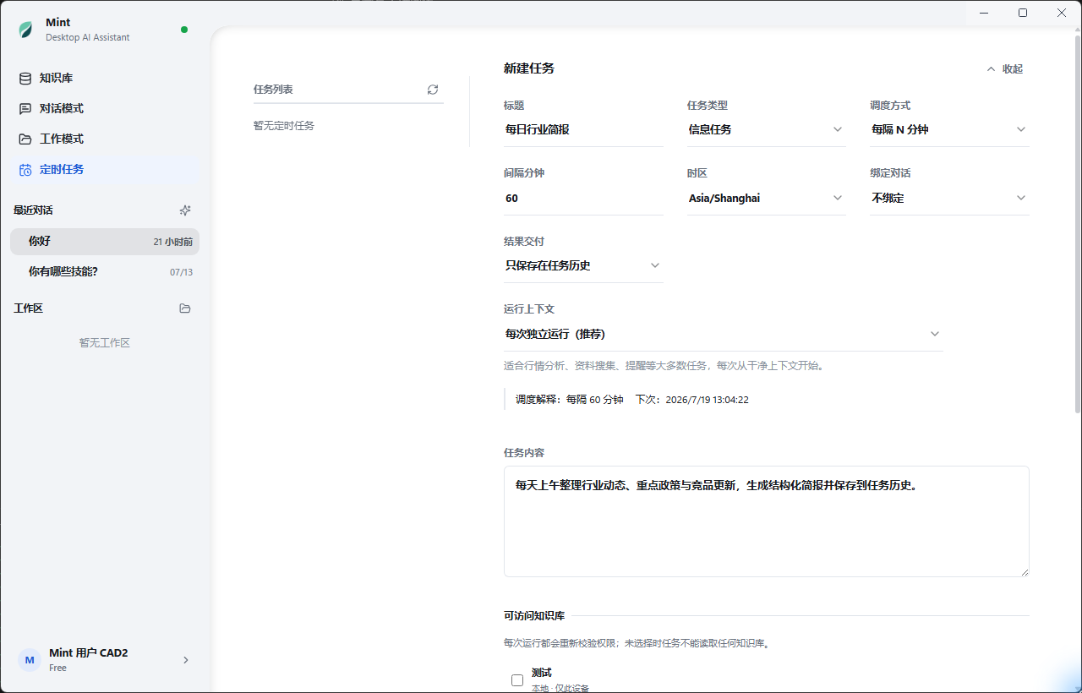Open workspace folder icon beside 工作区
Viewport: 1082px width, 693px height.
click(185, 308)
